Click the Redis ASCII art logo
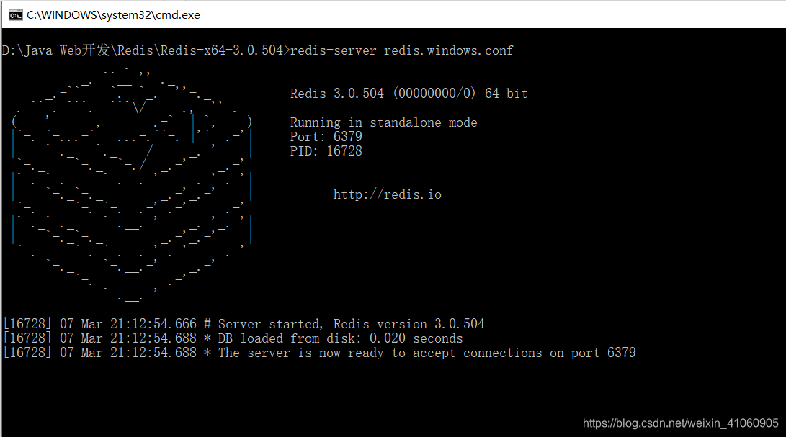The image size is (786, 437). pos(132,184)
